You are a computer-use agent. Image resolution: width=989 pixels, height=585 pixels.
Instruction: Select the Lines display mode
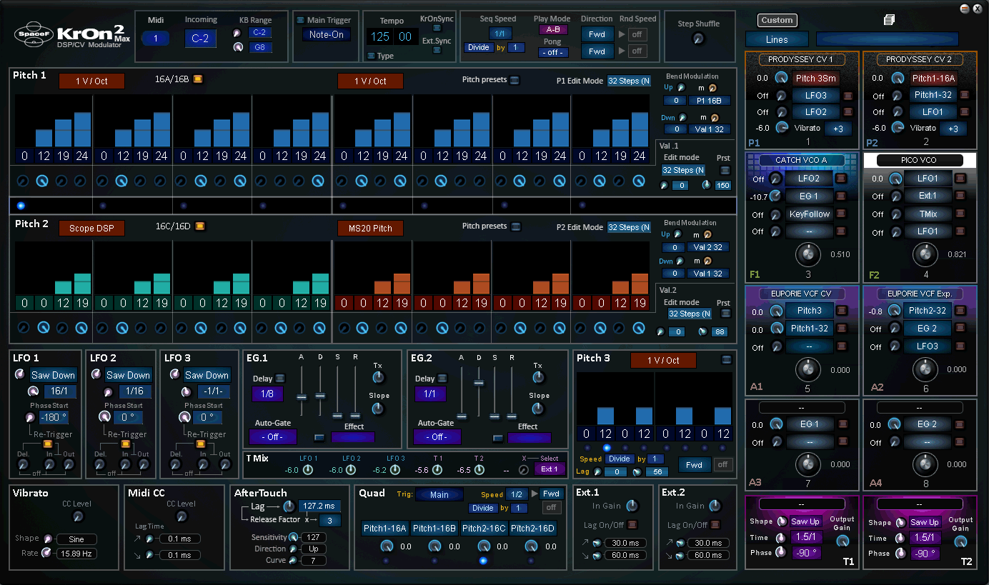click(777, 40)
